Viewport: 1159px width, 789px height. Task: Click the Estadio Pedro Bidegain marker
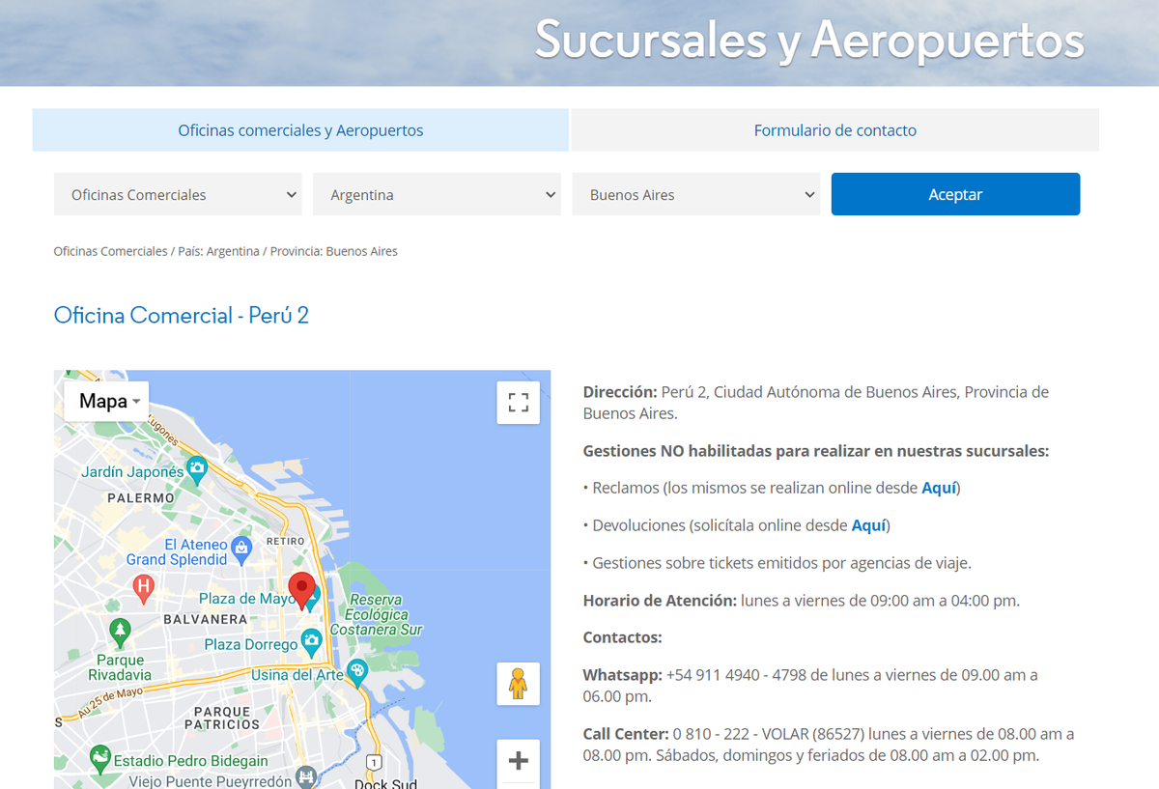pyautogui.click(x=99, y=759)
